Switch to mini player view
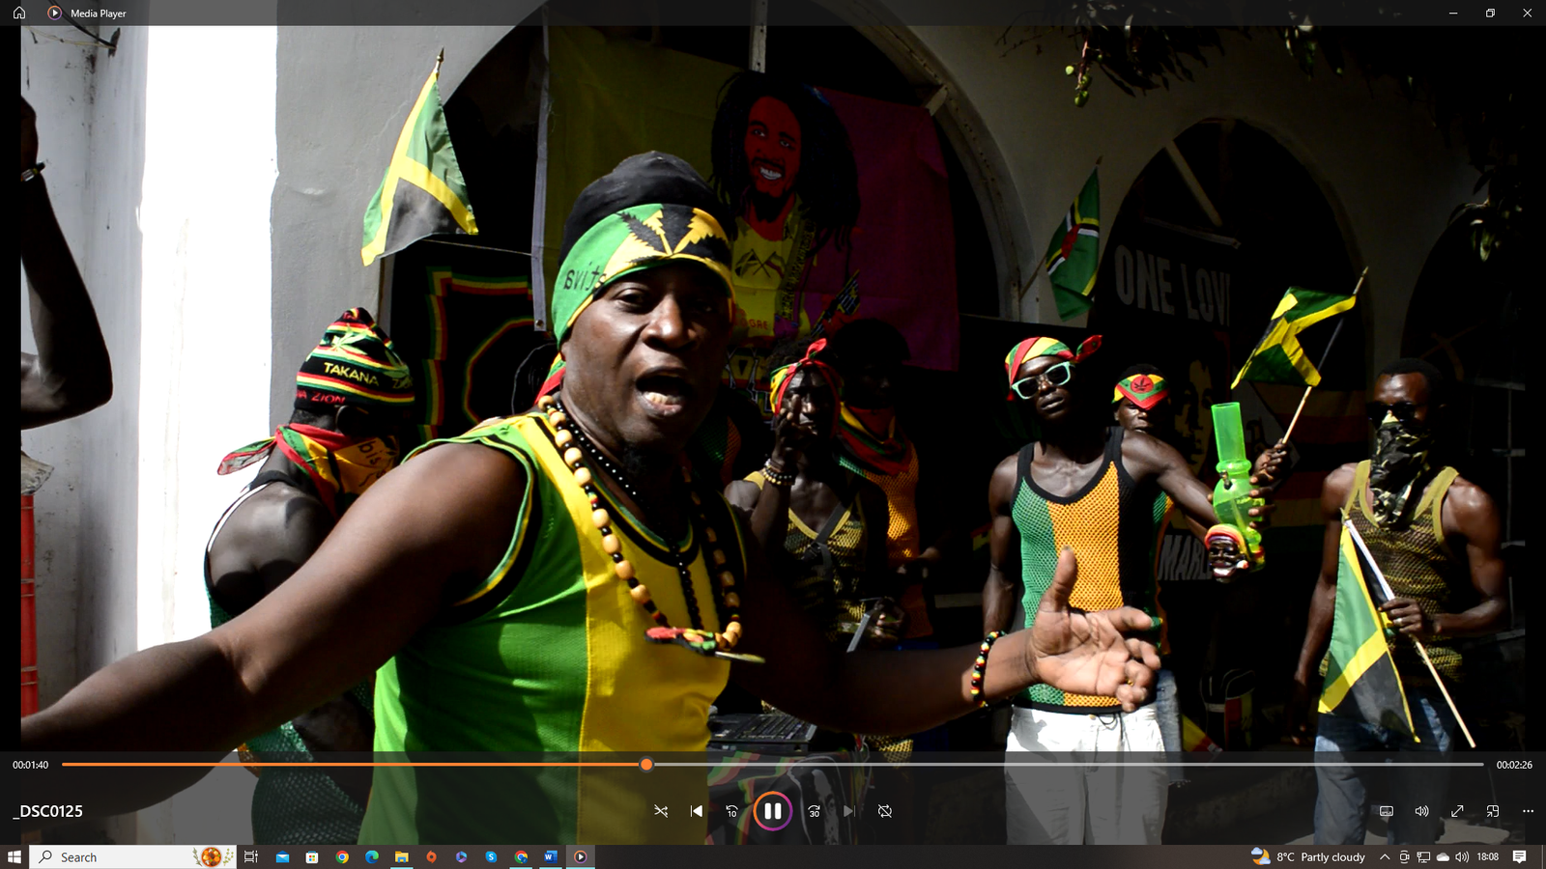 1493,811
